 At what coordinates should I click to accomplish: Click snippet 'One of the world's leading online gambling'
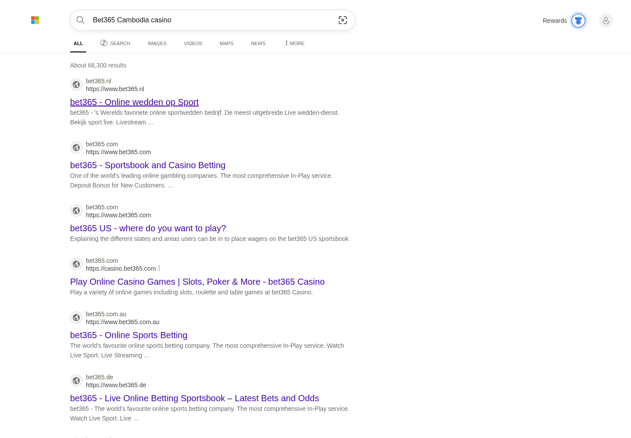202,180
